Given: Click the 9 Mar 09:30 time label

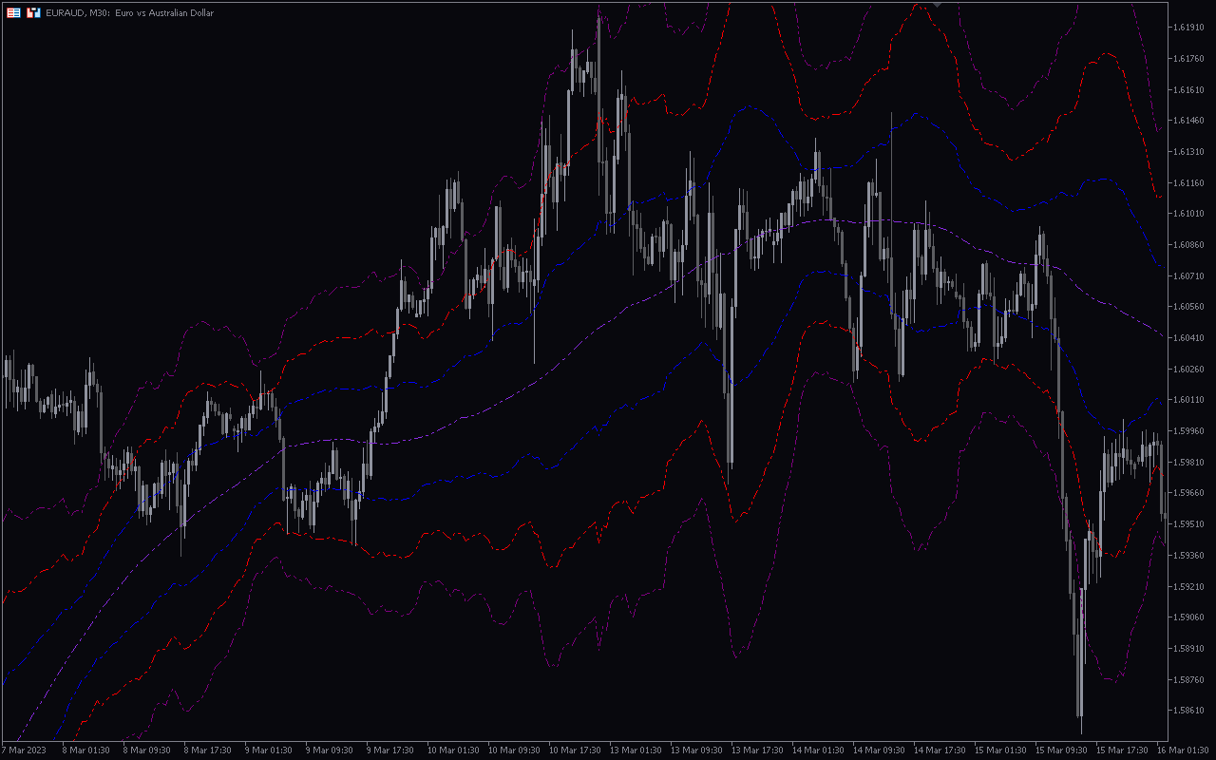Looking at the screenshot, I should pyautogui.click(x=330, y=750).
